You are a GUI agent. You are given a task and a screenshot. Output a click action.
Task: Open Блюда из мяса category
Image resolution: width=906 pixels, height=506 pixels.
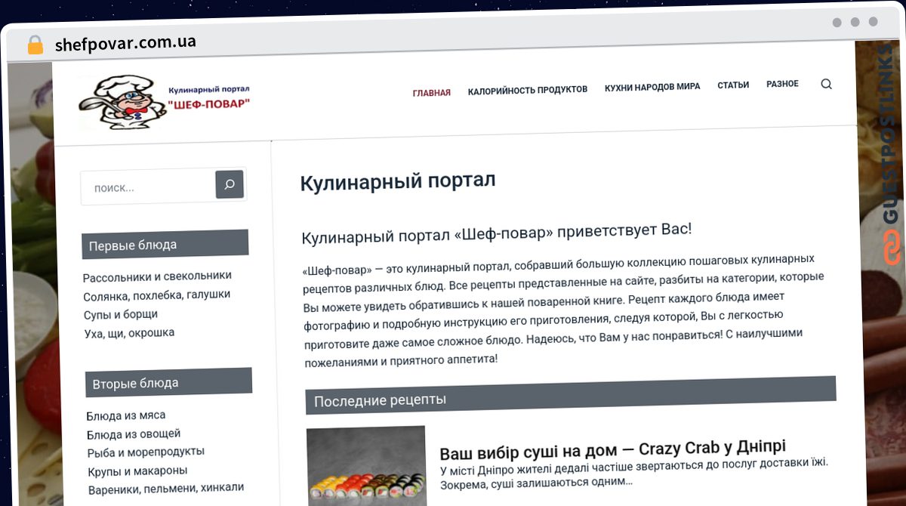(126, 415)
